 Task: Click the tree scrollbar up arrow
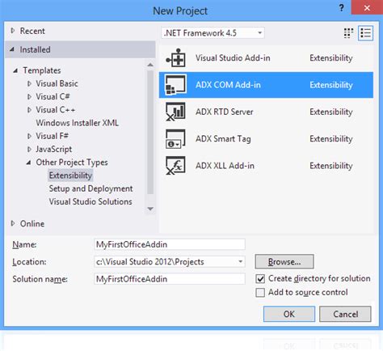pyautogui.click(x=150, y=65)
